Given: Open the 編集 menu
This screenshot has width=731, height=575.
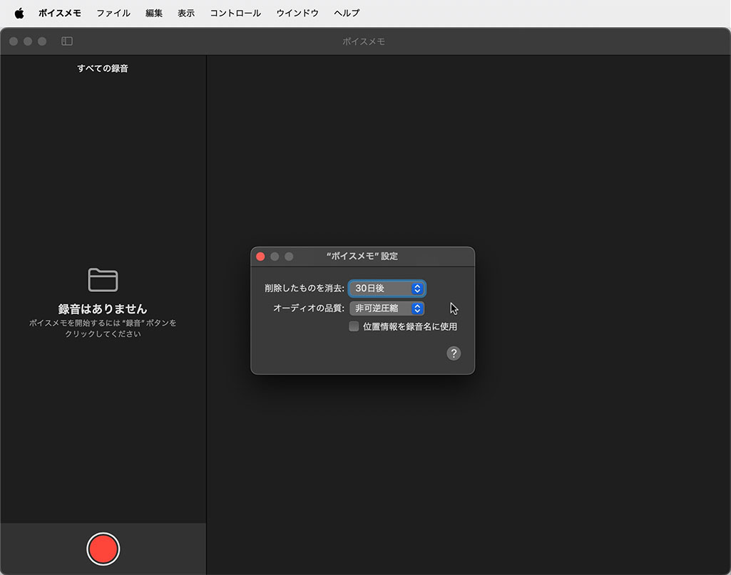Looking at the screenshot, I should [x=154, y=13].
